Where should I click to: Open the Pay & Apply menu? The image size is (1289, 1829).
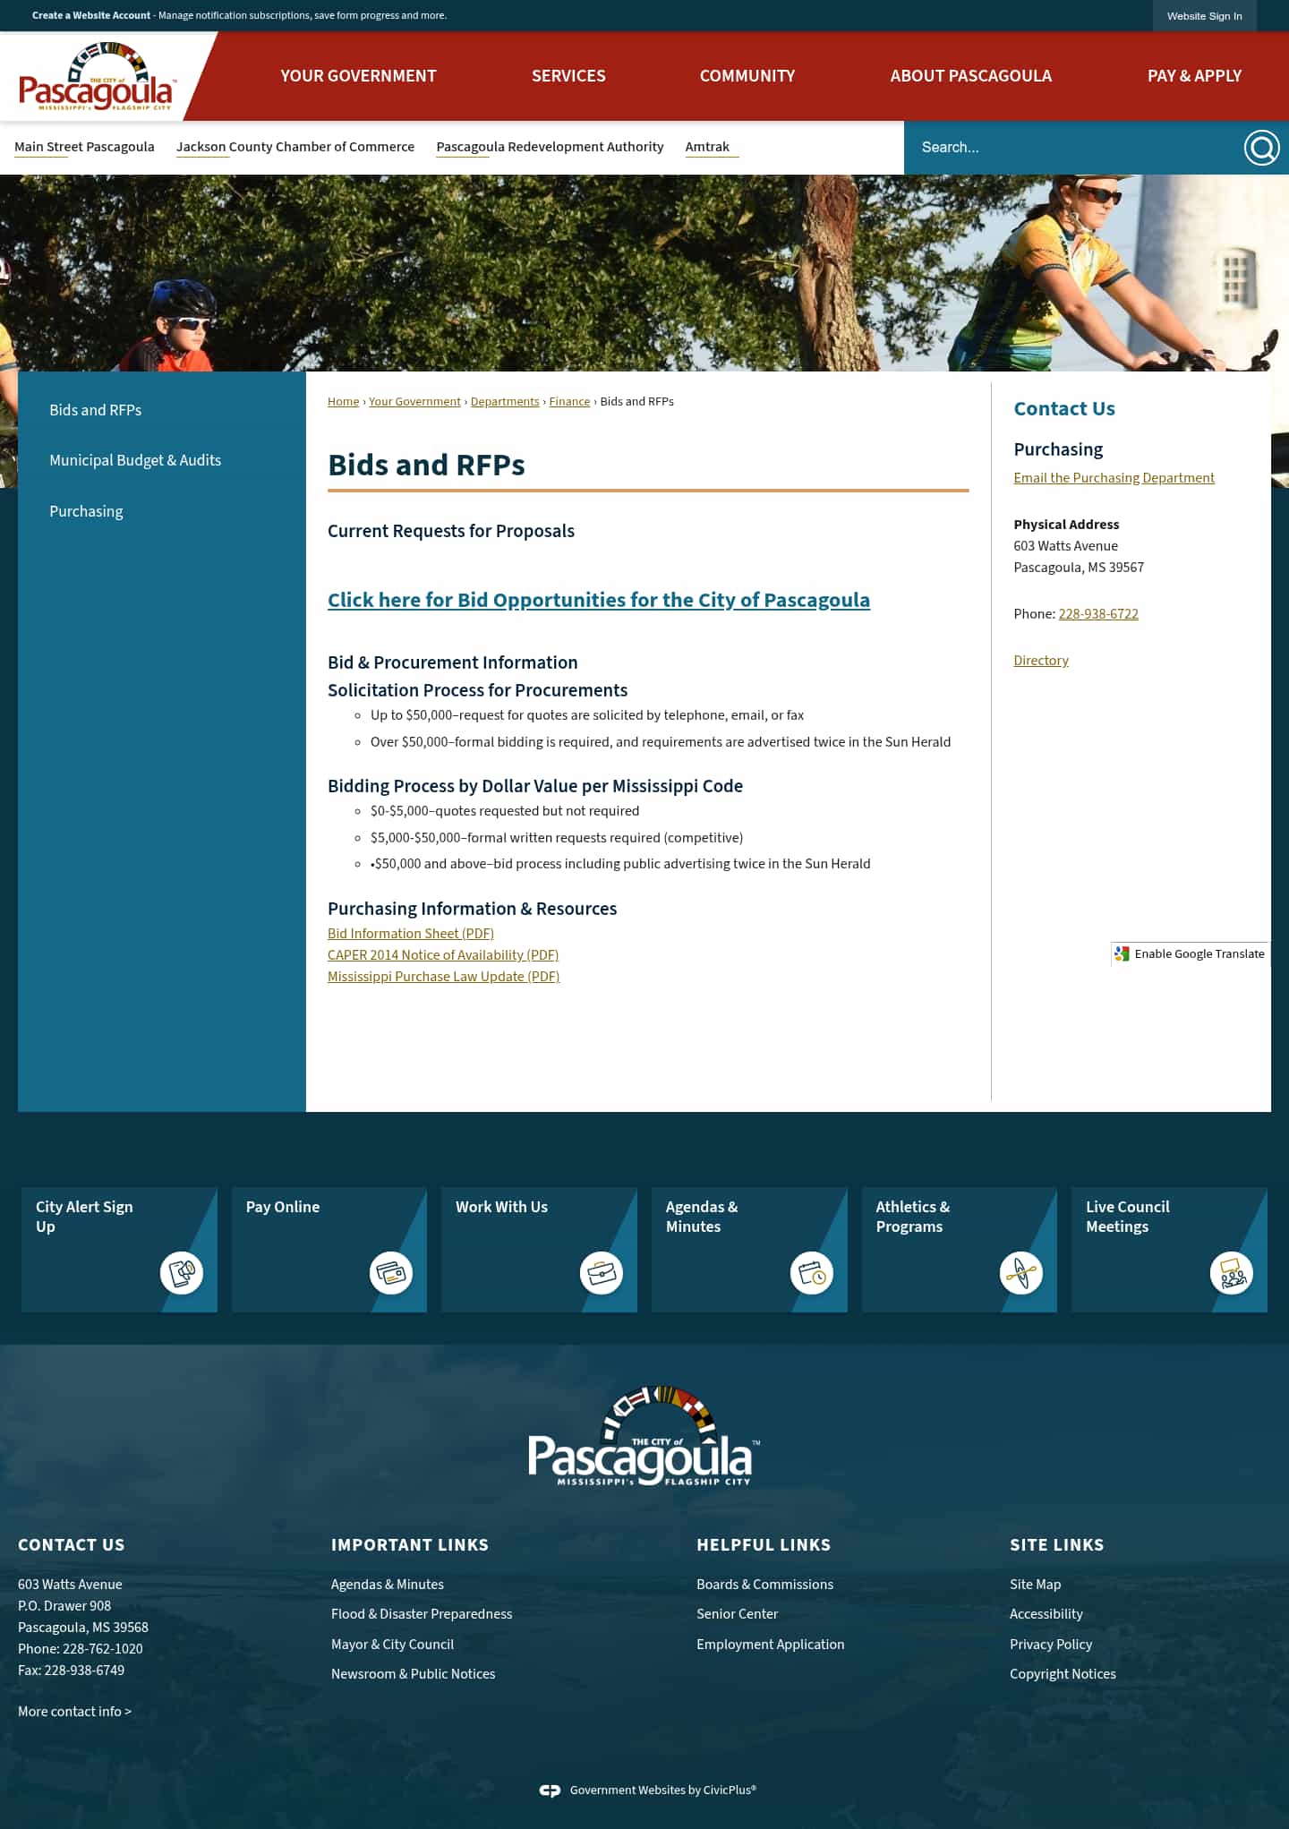pos(1194,76)
